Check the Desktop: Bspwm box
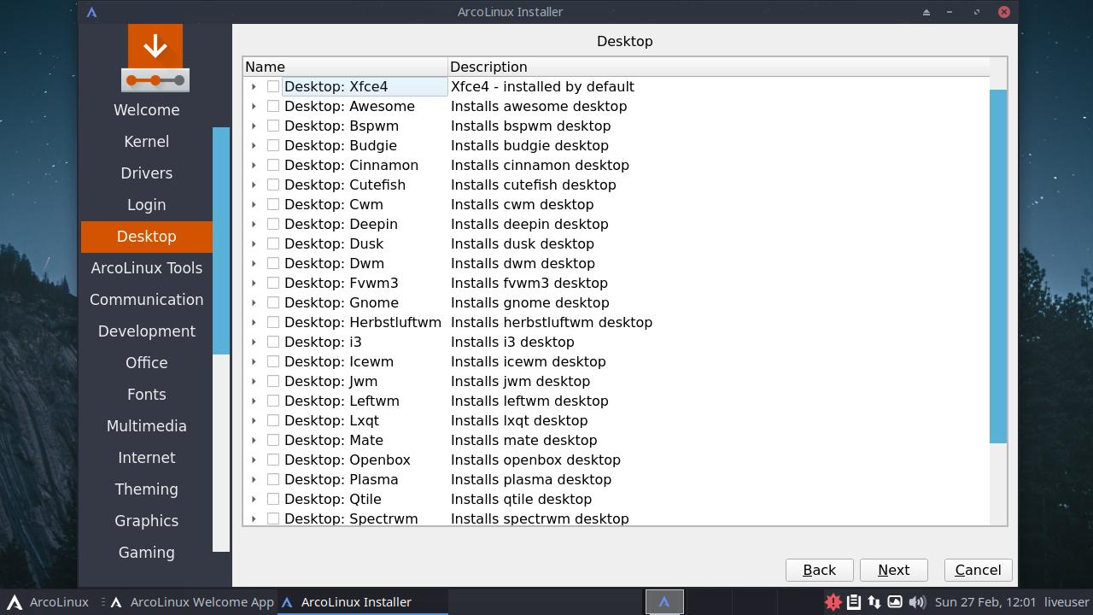The height and width of the screenshot is (615, 1093). click(x=273, y=126)
